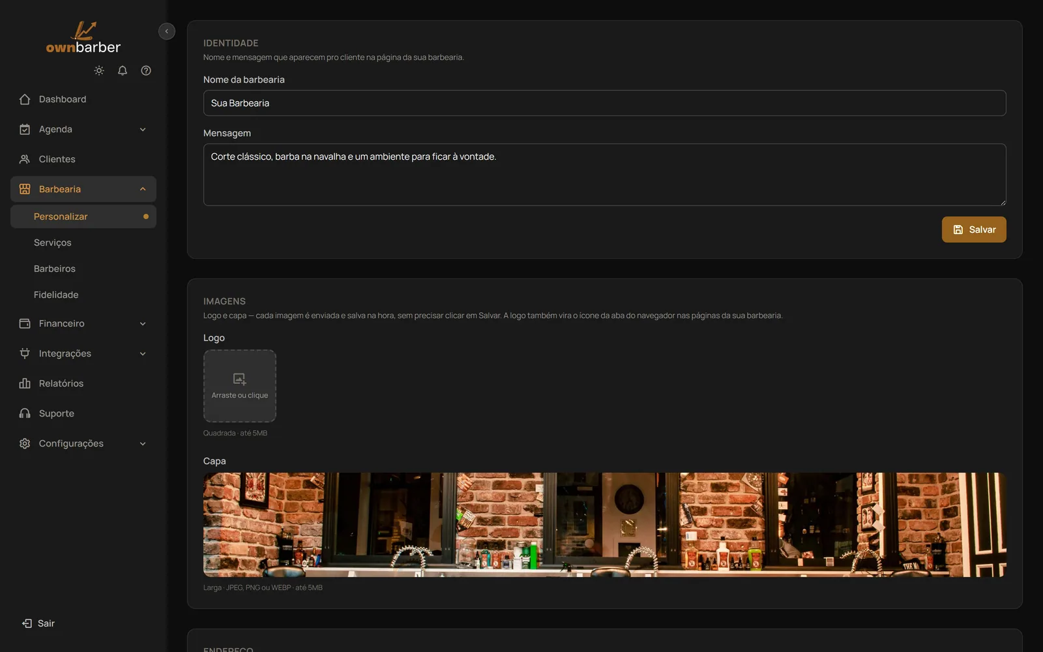Open the notifications bell
This screenshot has height=652, width=1043.
[123, 70]
